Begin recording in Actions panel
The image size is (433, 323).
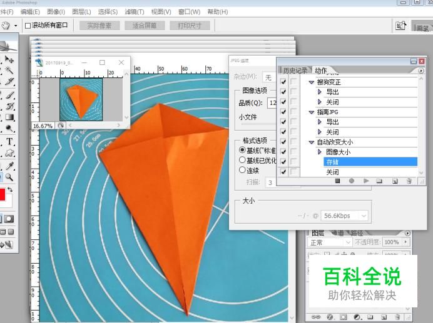coord(351,181)
